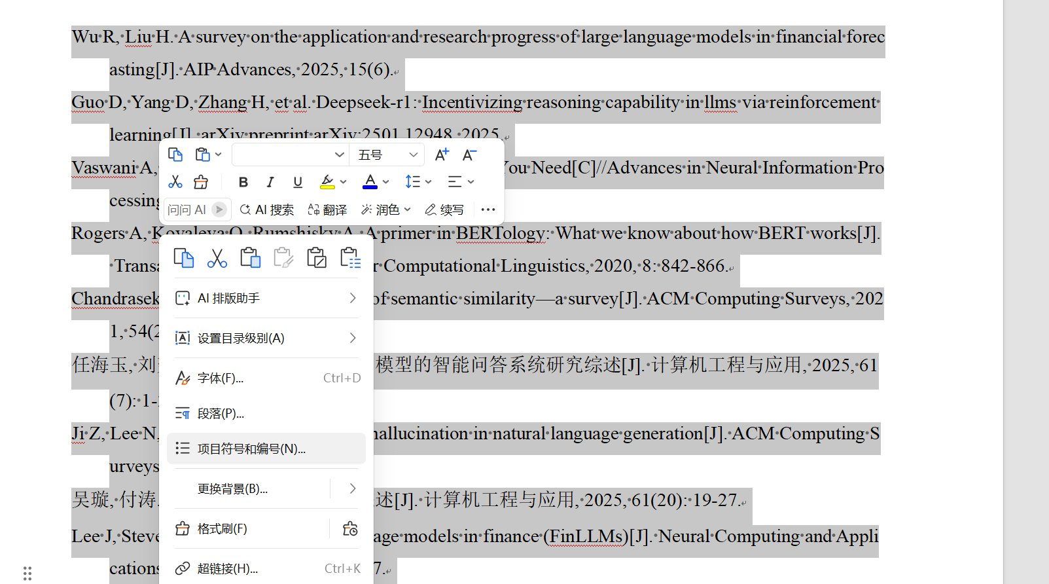Open more options ellipsis in mini toolbar

pyautogui.click(x=488, y=210)
